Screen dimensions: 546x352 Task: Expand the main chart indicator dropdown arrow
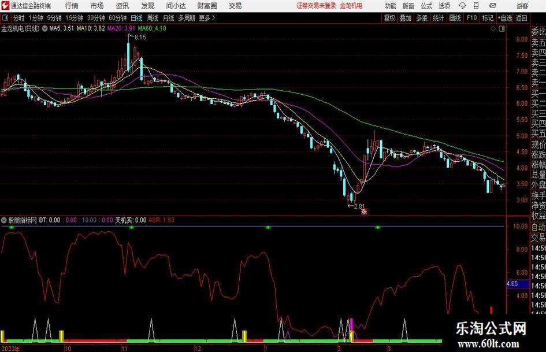click(x=44, y=28)
